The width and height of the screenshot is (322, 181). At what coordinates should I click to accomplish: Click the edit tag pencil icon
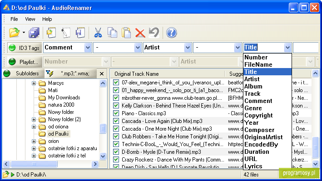[66, 33]
